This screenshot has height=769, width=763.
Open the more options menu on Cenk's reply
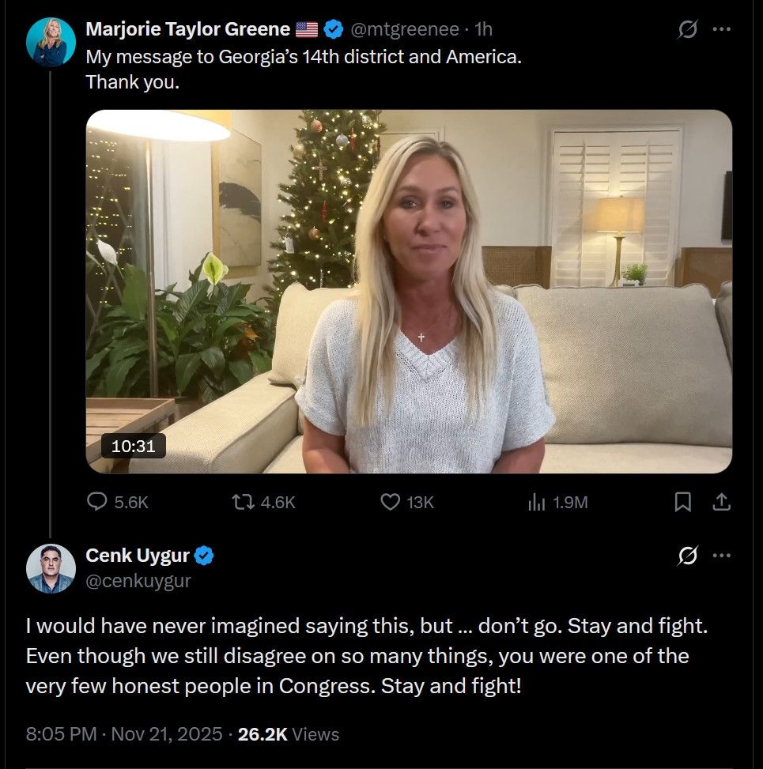click(722, 555)
